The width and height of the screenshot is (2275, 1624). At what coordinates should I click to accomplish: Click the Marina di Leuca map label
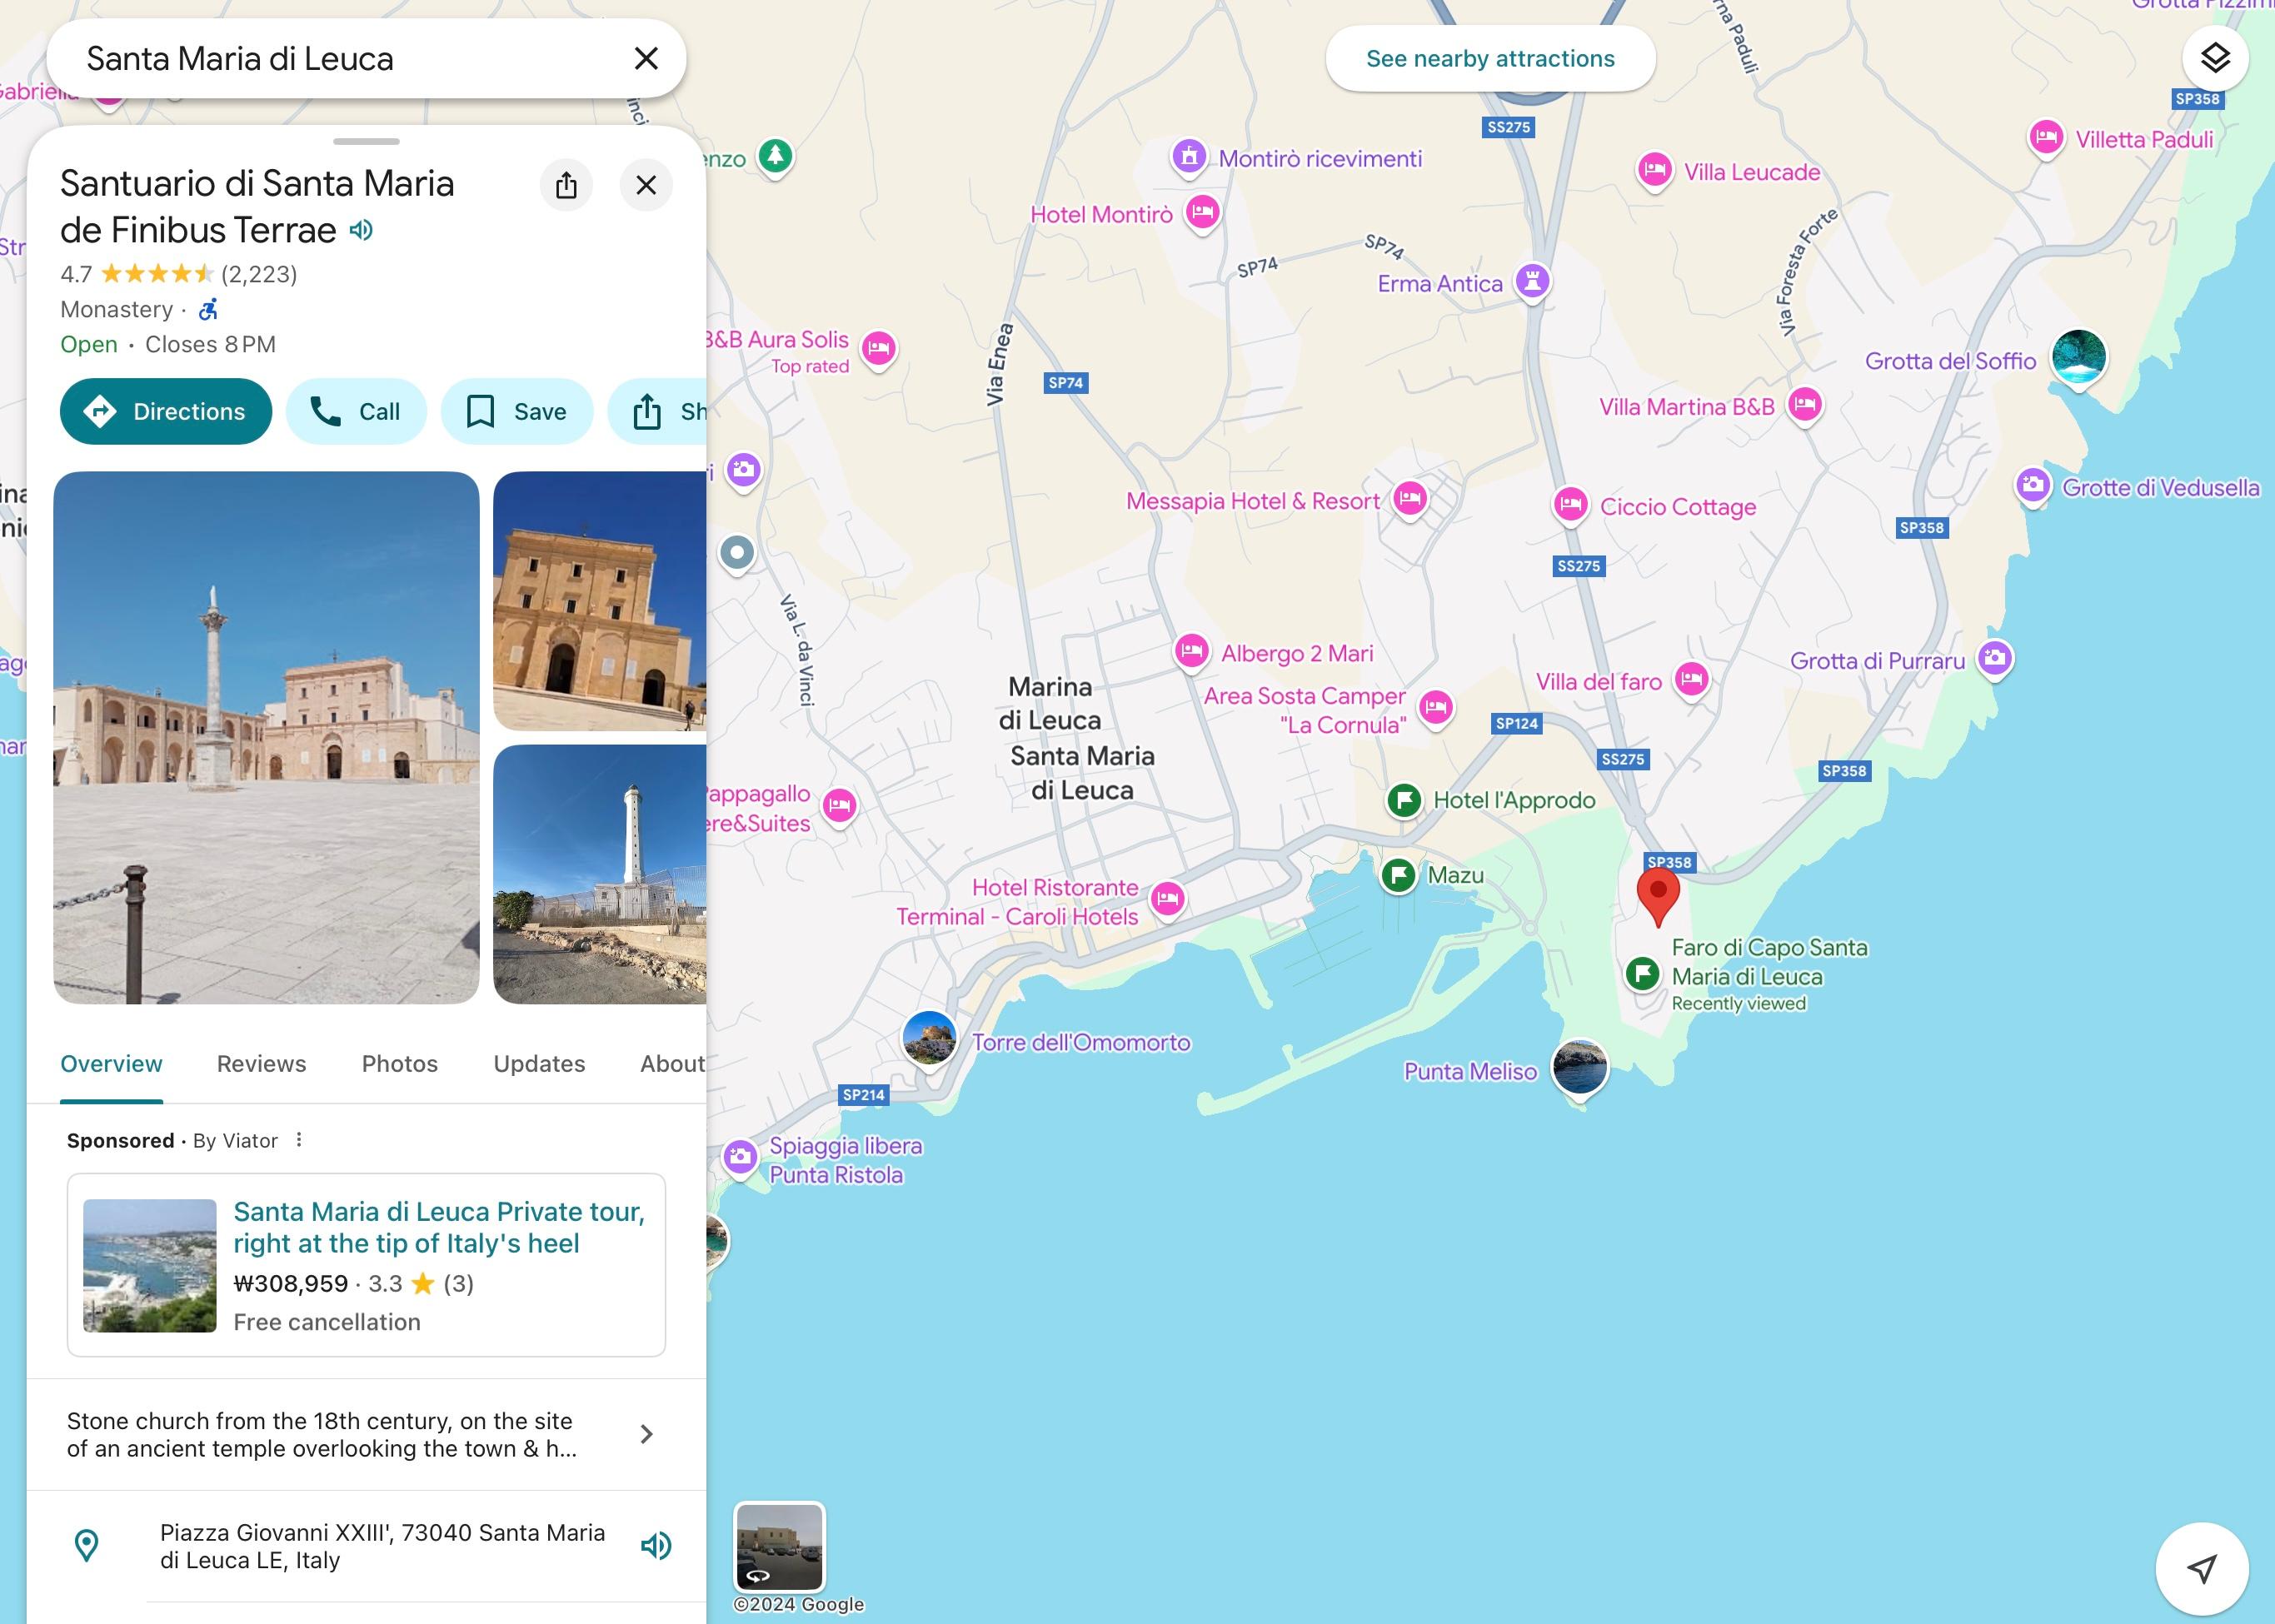pos(1049,703)
